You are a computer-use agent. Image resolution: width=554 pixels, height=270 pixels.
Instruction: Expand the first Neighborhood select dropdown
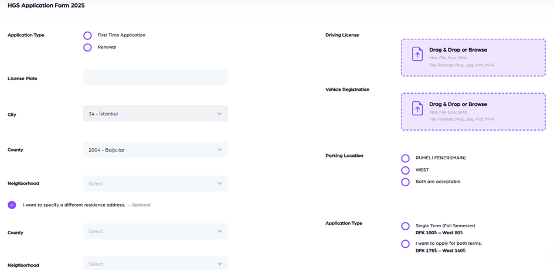[155, 183]
